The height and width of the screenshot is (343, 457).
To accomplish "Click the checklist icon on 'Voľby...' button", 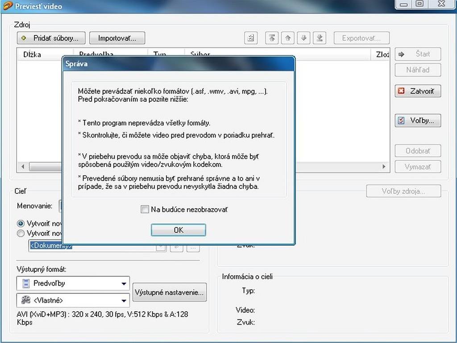I will (401, 121).
